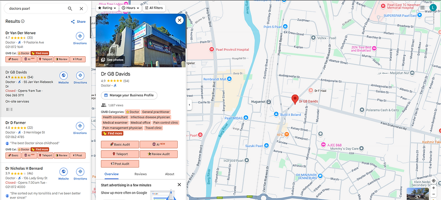Select Dr Nicholas H Bernard result title
Screen dimensions: 441x200
[x=24, y=168]
